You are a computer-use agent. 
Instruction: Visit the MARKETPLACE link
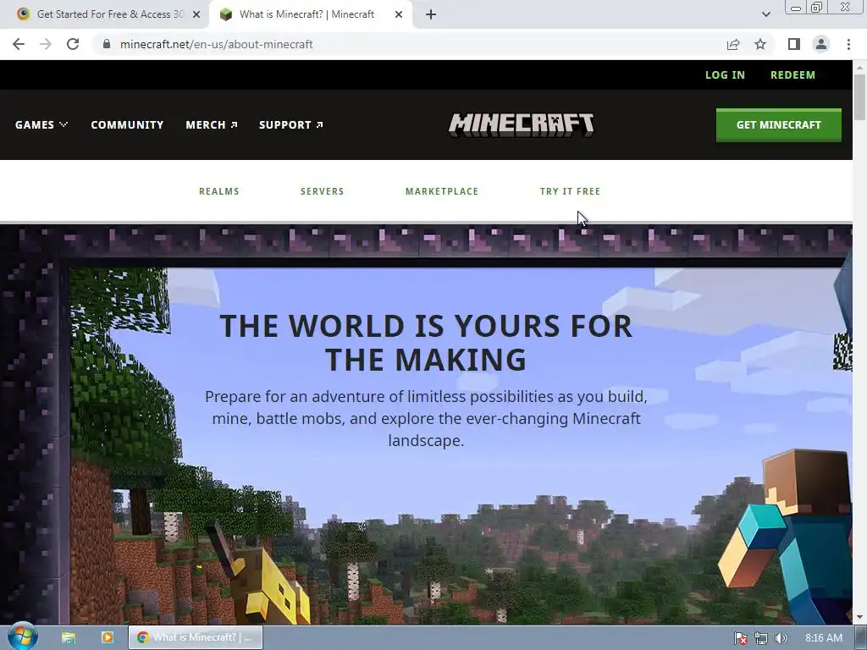pos(442,191)
